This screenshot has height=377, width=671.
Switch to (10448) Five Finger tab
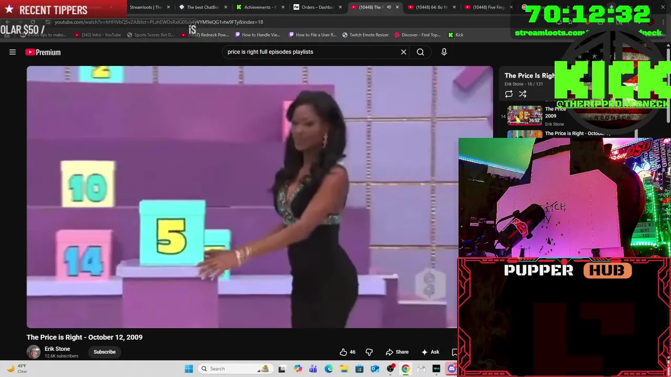(x=488, y=7)
